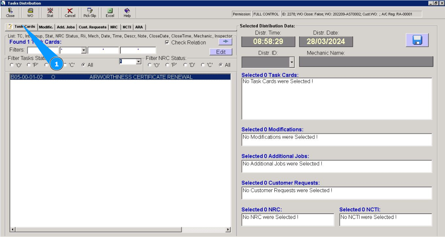Select the All Filter NRC Status radio
The width and height of the screenshot is (445, 237).
[x=221, y=65]
